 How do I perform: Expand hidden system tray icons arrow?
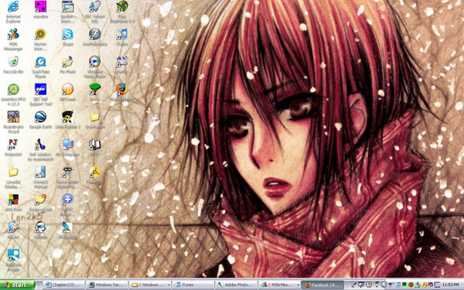click(384, 285)
